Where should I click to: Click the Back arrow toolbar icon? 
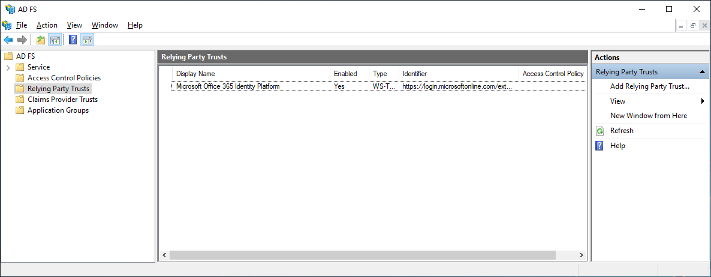click(x=8, y=40)
